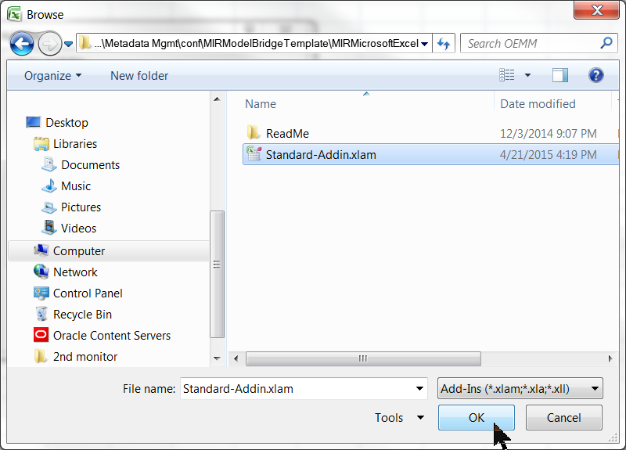Open the Organize menu
Screen dimensions: 626x450
pos(52,76)
